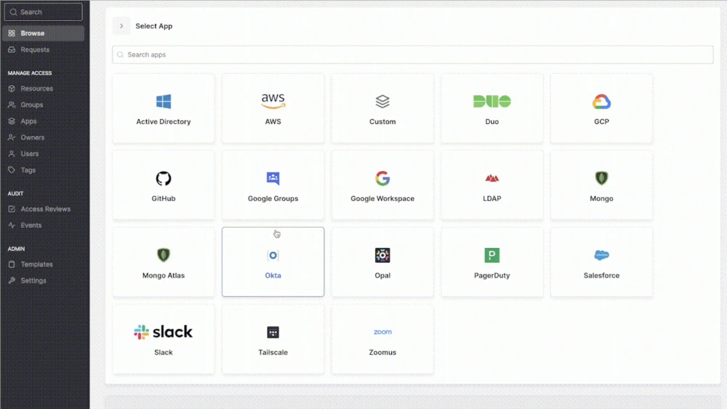Open the Access Reviews section
Viewport: 727px width, 409px height.
coord(45,209)
